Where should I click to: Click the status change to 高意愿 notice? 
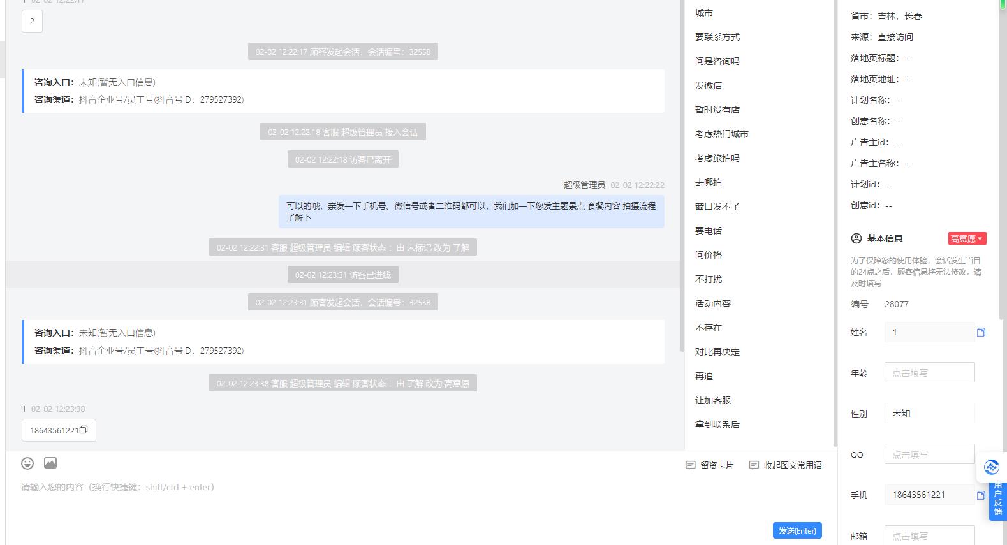[343, 383]
